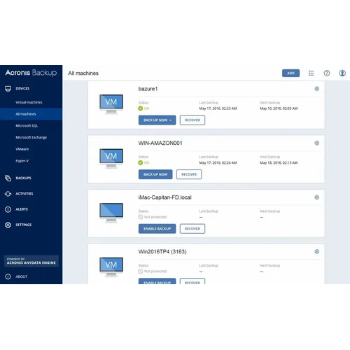The height and width of the screenshot is (350, 350).
Task: Go to Activities section
Action: pos(24,194)
